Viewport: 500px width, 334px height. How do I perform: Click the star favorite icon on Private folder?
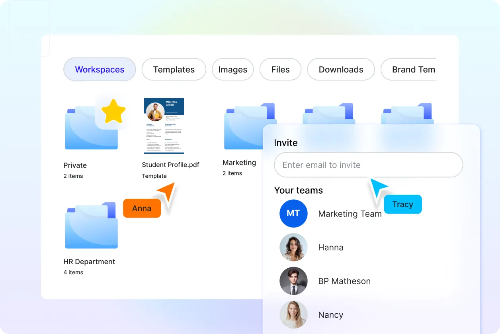coord(114,111)
